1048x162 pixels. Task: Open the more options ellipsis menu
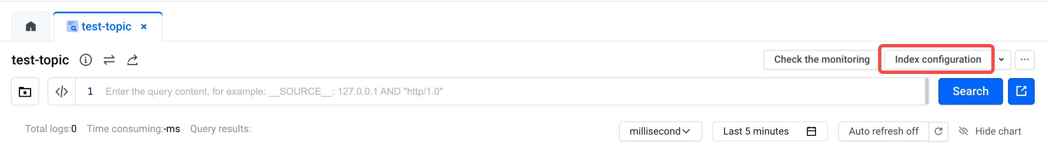[1025, 60]
